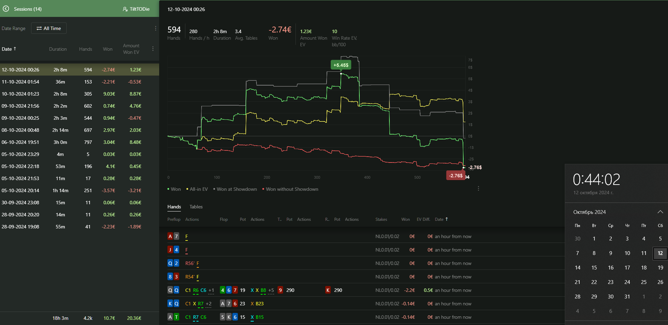Select session 05-10-2024 22:18
668x325 pixels.
[x=79, y=166]
